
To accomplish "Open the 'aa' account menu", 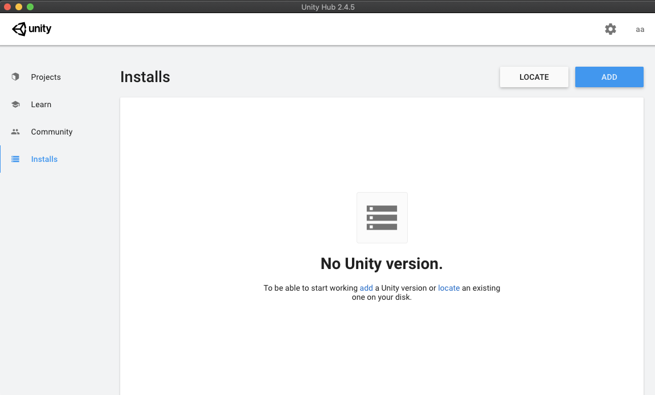I will point(640,30).
